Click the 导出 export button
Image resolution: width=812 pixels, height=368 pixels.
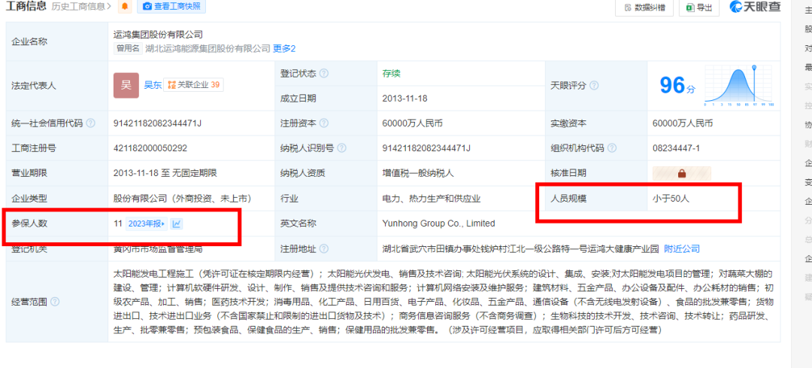[x=699, y=8]
